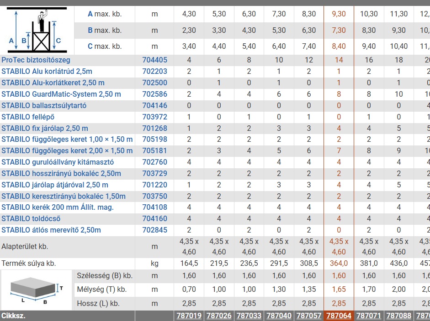Open STABILO járólap átjáróval 2,50 m link
Viewport: 430px width, 321px height.
(55, 185)
